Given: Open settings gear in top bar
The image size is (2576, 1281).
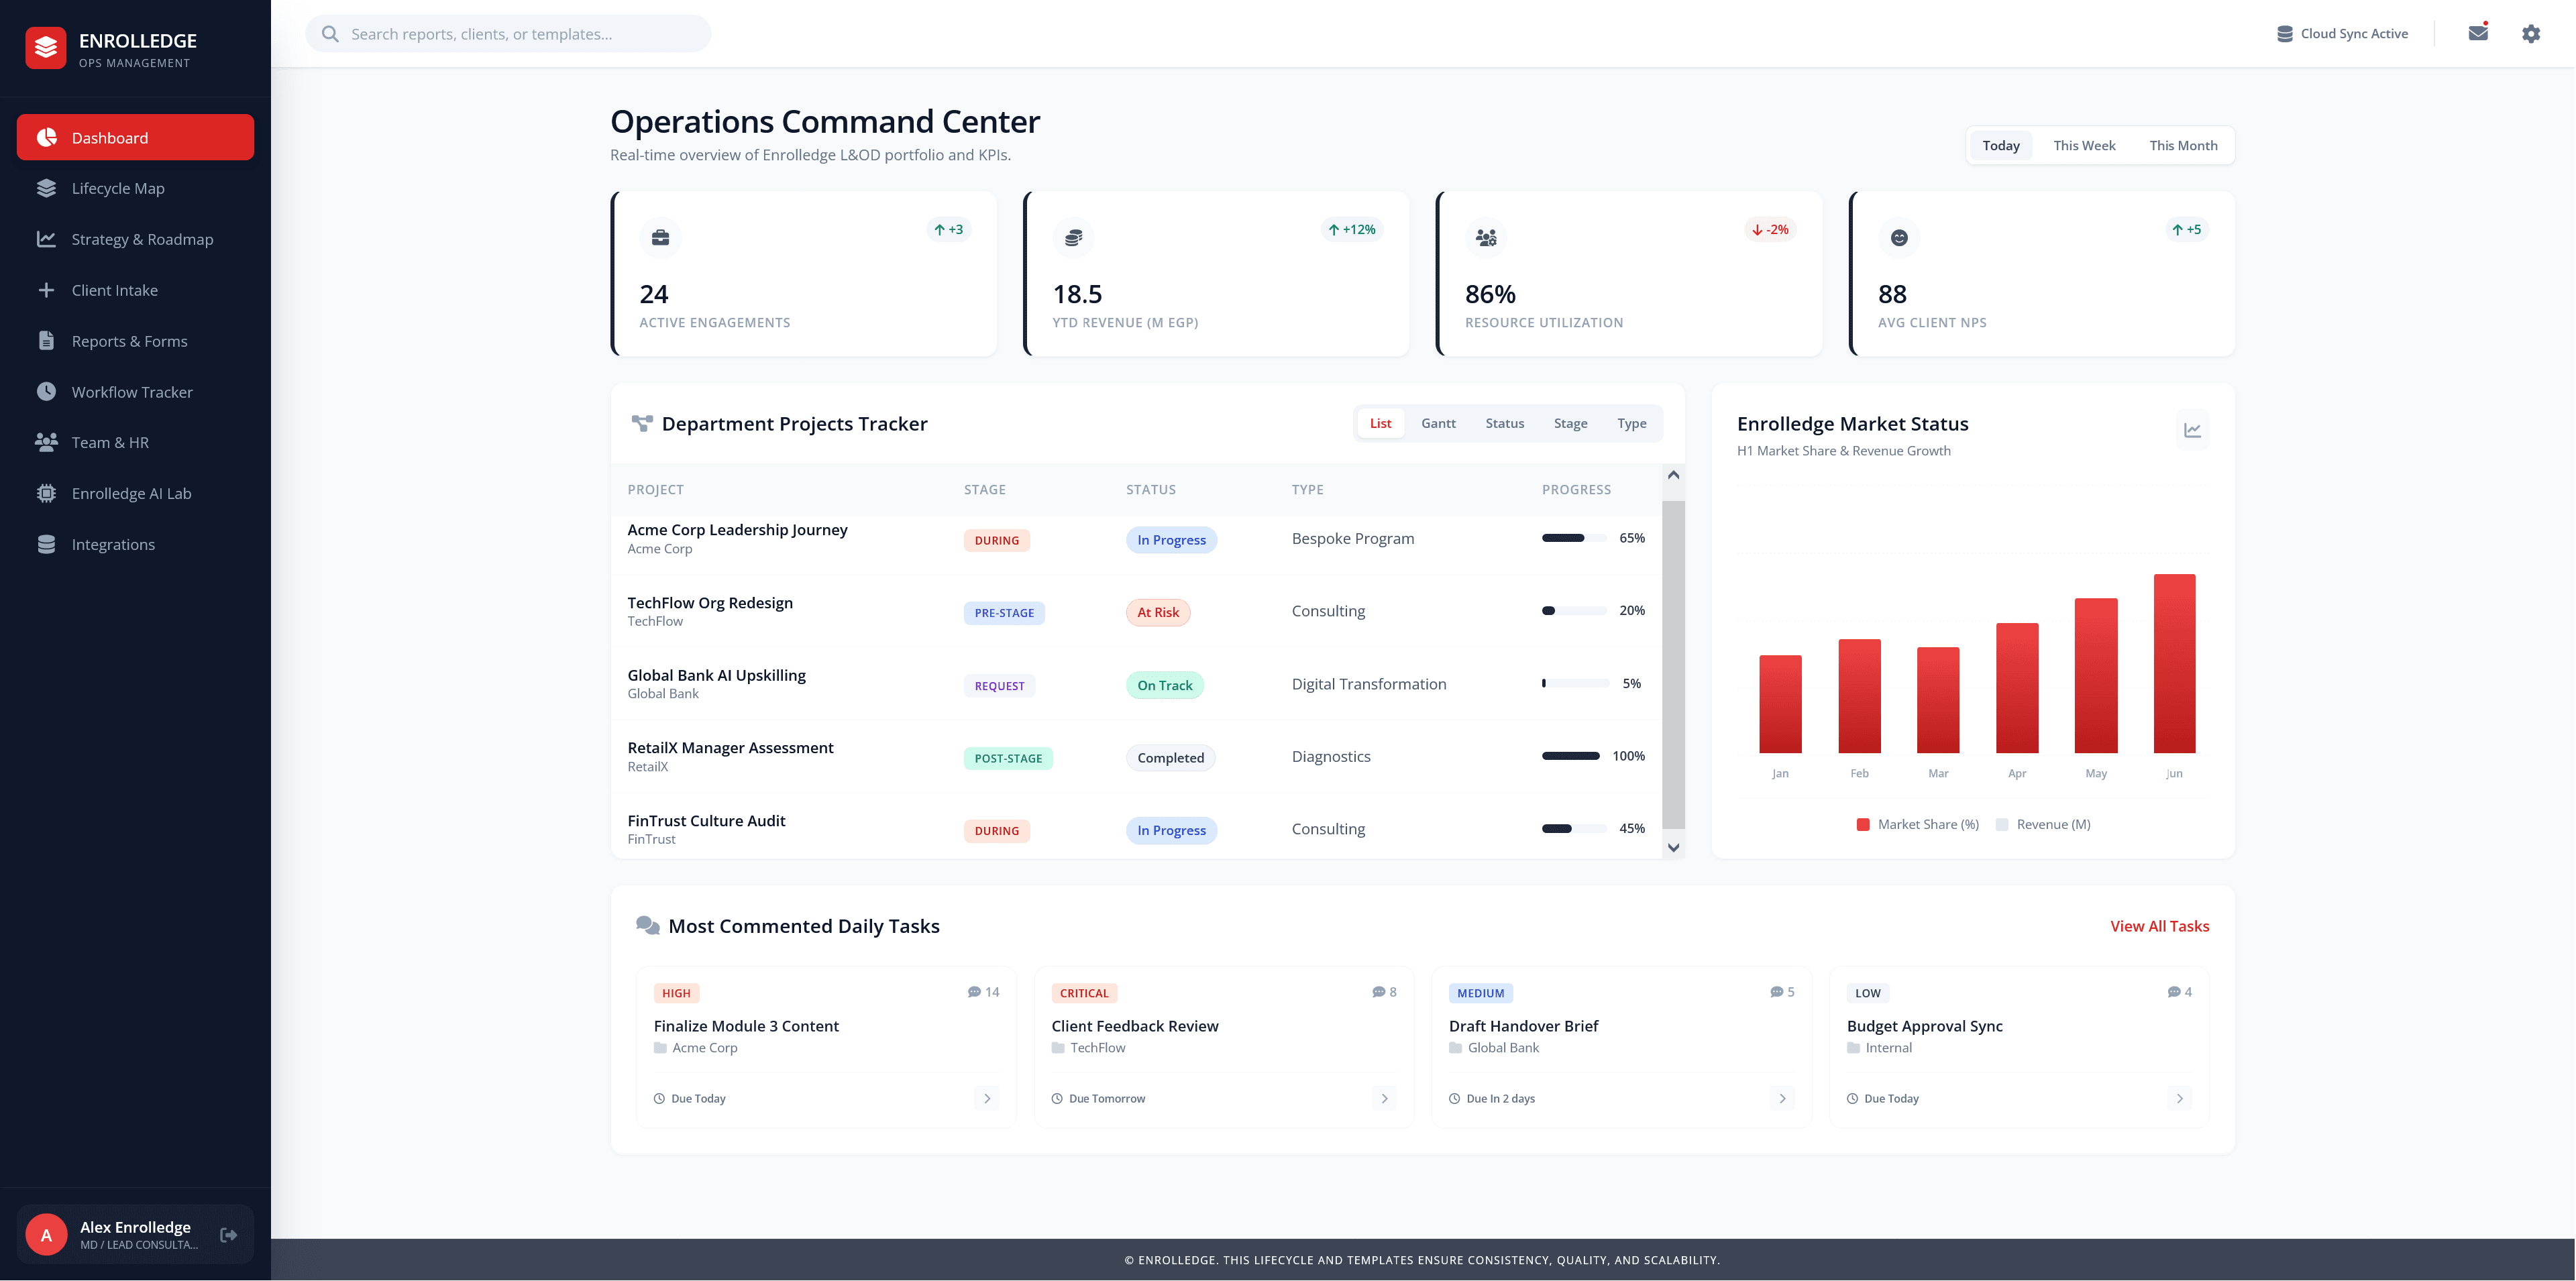Looking at the screenshot, I should coord(2530,33).
